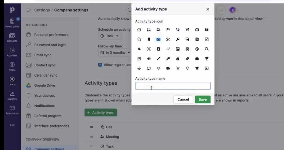This screenshot has width=284, height=150.
Task: Pick the open book activity icon
Action: tap(197, 29)
